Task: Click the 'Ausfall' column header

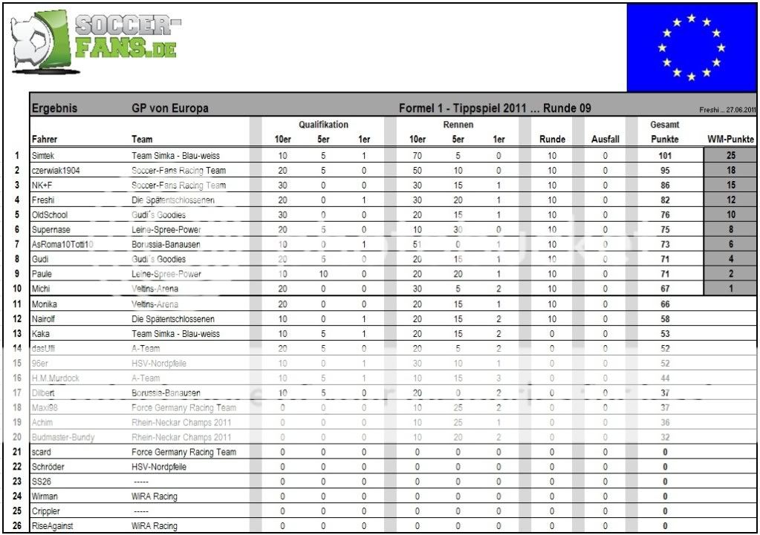Action: point(605,140)
